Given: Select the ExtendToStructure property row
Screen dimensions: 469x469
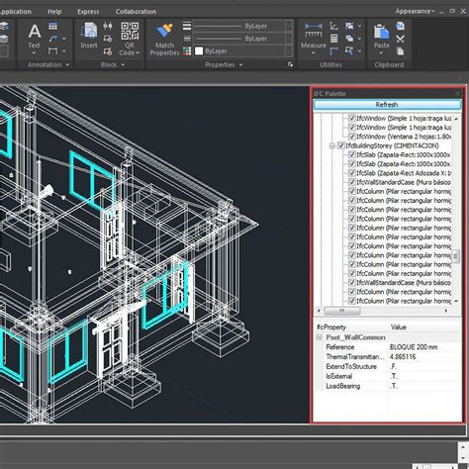Looking at the screenshot, I should tap(388, 366).
